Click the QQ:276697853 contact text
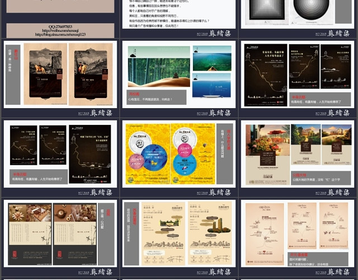This screenshot has width=358, height=280. (60, 26)
